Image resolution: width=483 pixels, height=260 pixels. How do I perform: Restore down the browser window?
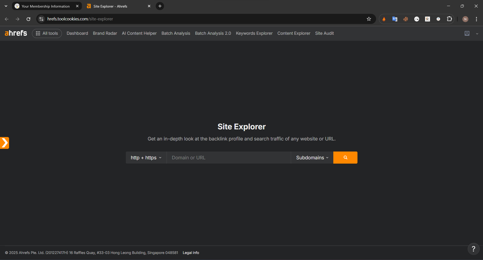click(x=462, y=6)
